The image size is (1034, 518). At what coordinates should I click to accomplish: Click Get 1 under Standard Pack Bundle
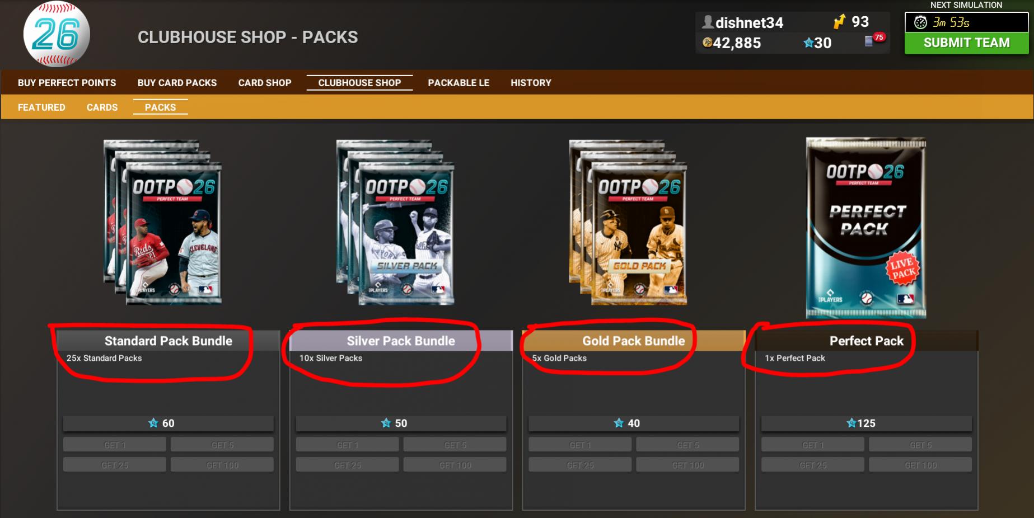(x=115, y=445)
